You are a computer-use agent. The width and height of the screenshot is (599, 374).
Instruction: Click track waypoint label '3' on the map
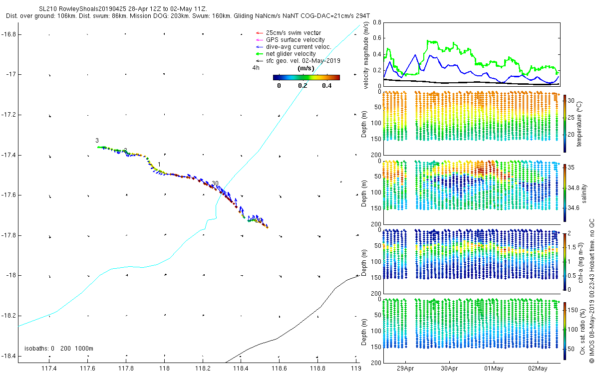[x=97, y=141]
